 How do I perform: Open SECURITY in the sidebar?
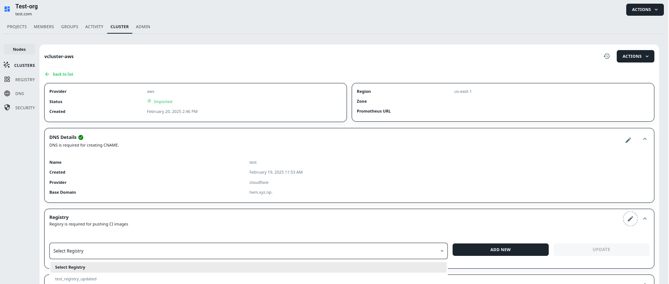25,108
